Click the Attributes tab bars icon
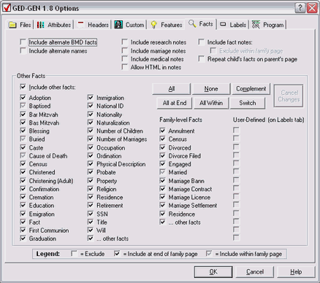 [x=40, y=25]
